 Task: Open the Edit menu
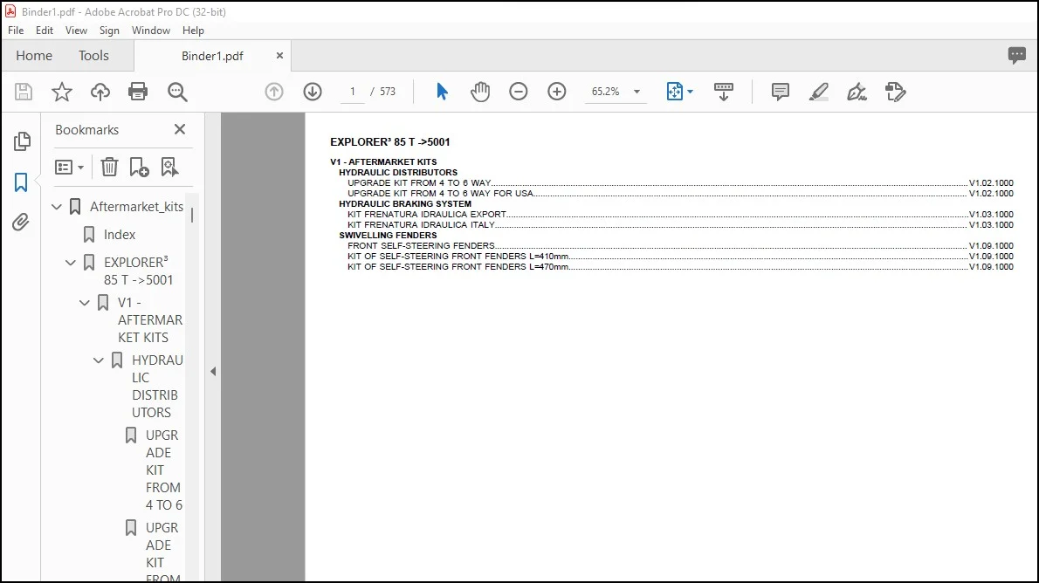click(x=45, y=31)
